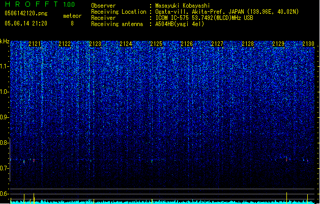Click the 1.0 kHz axis tick label

[x=5, y=92]
